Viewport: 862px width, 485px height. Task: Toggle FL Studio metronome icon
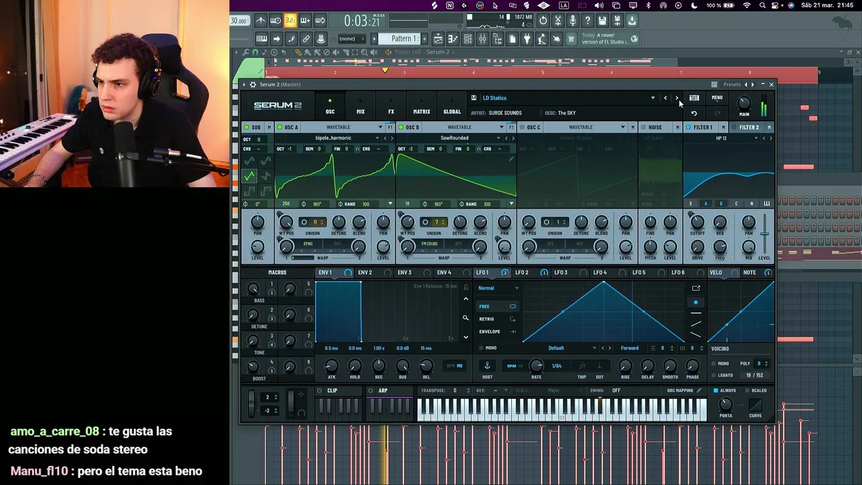[x=260, y=21]
